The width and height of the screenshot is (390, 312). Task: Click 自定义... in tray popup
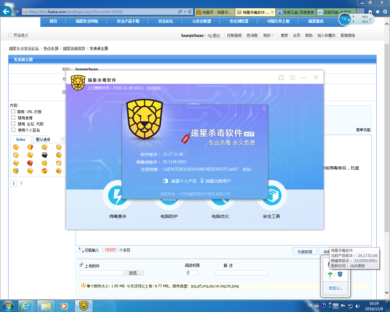pyautogui.click(x=335, y=288)
